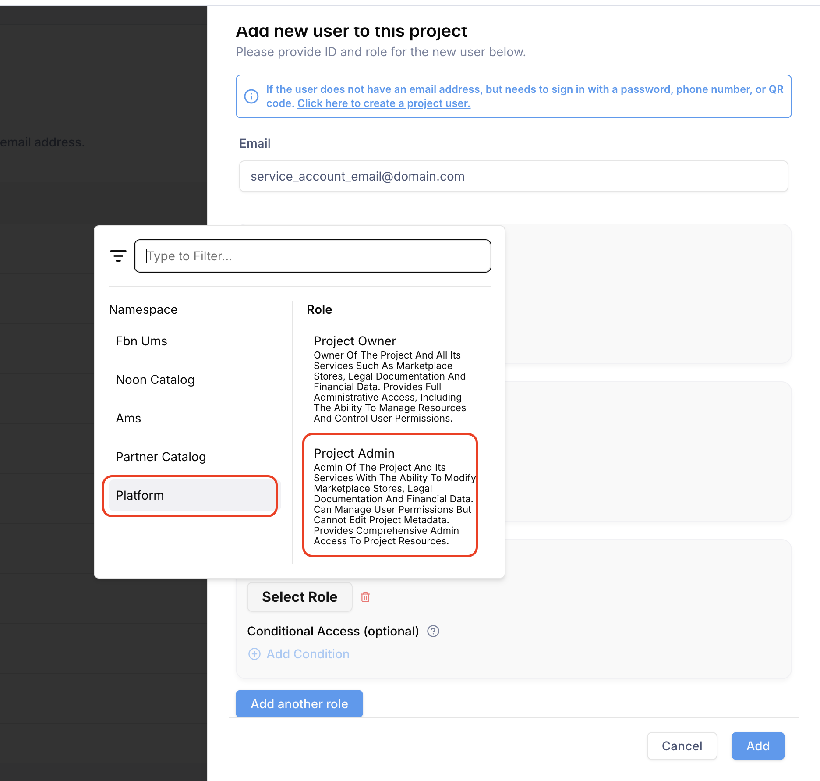
Task: Delete role using the red trash icon
Action: [x=365, y=597]
